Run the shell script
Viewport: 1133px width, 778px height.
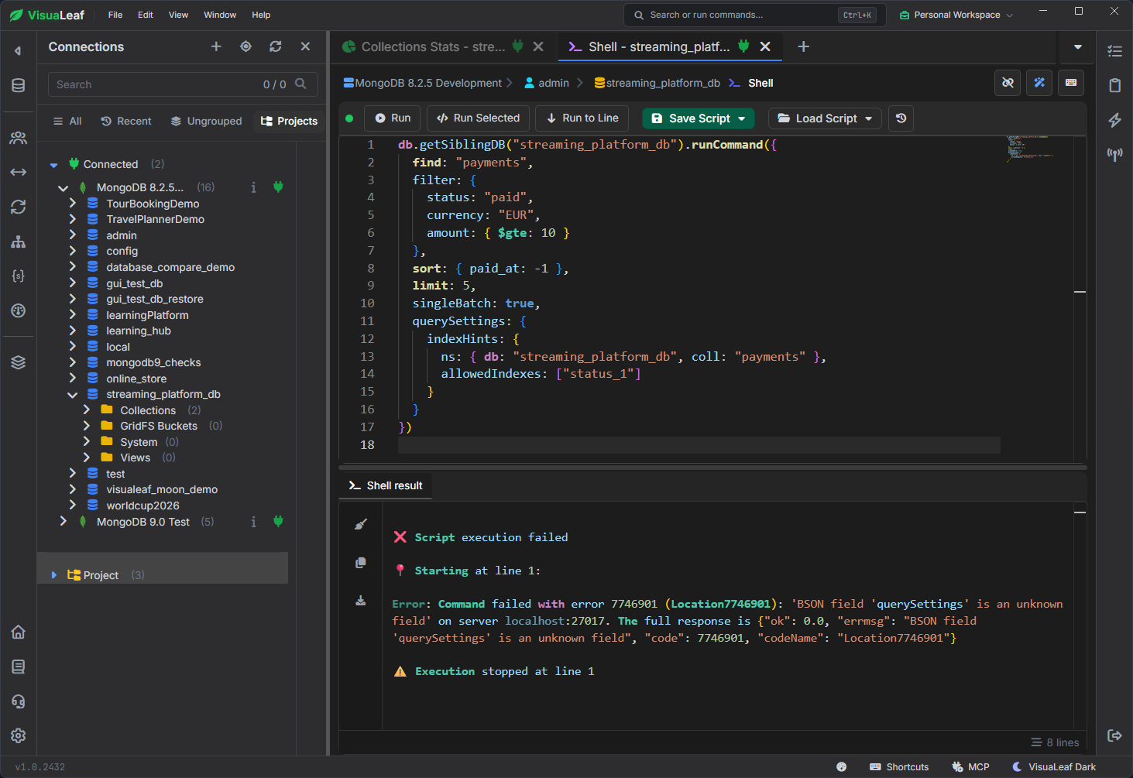[393, 118]
